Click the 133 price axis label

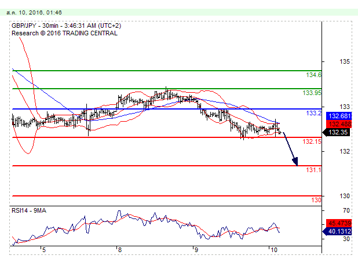[345, 107]
